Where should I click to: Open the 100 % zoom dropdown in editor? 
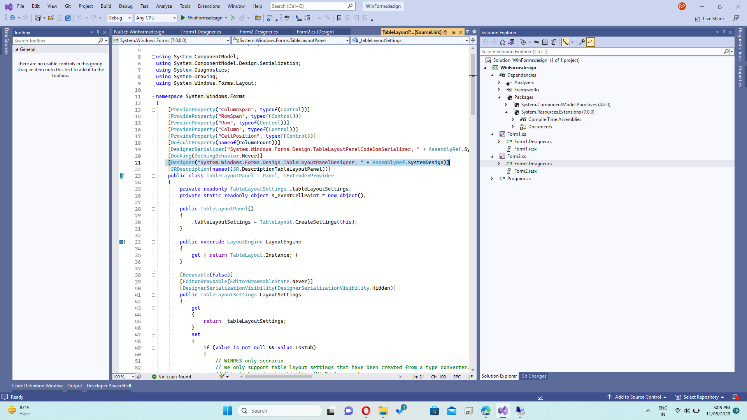click(x=123, y=377)
